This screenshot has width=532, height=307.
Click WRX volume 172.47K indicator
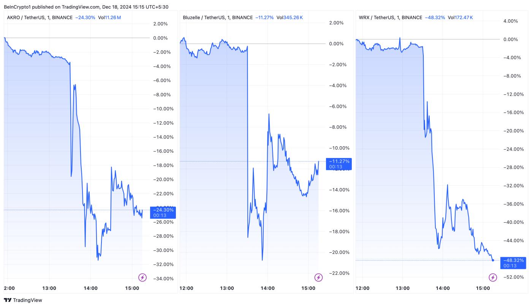(x=460, y=17)
